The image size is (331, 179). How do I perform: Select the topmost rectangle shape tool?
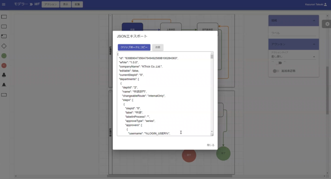tap(4, 17)
